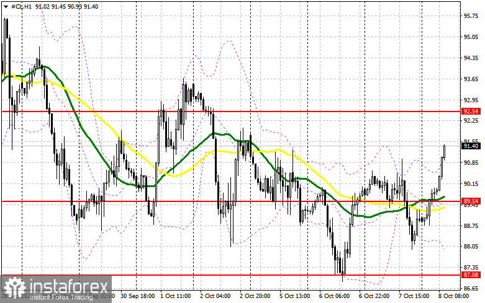Image resolution: width=485 pixels, height=303 pixels.
Task: Click the 30 Sep 18:00 time label
Action: 138,296
